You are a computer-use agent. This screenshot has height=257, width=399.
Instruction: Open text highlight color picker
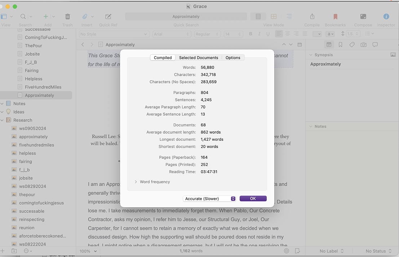coord(330,34)
